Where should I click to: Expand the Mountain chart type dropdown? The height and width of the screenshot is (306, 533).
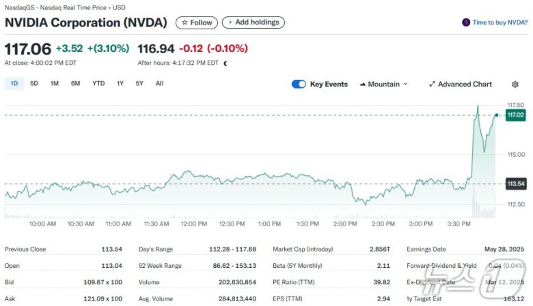405,85
